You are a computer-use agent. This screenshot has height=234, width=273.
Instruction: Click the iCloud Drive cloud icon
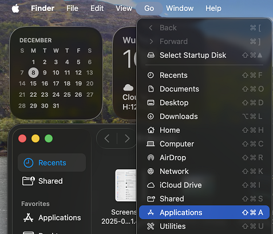pos(151,185)
